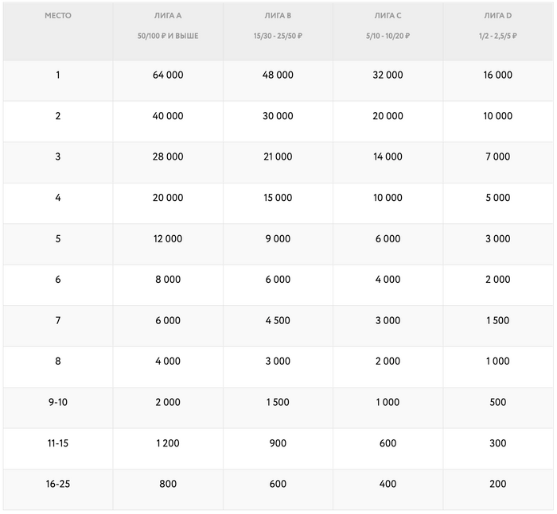This screenshot has width=557, height=514.
Task: Select the 12 000 prize cell
Action: tap(167, 239)
